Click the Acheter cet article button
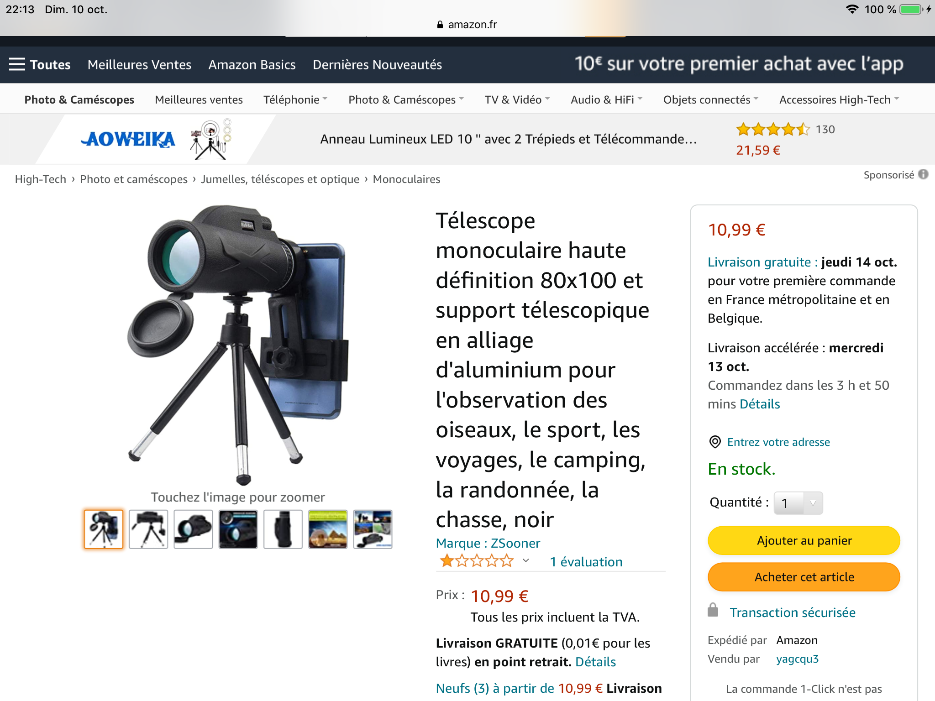 tap(804, 577)
